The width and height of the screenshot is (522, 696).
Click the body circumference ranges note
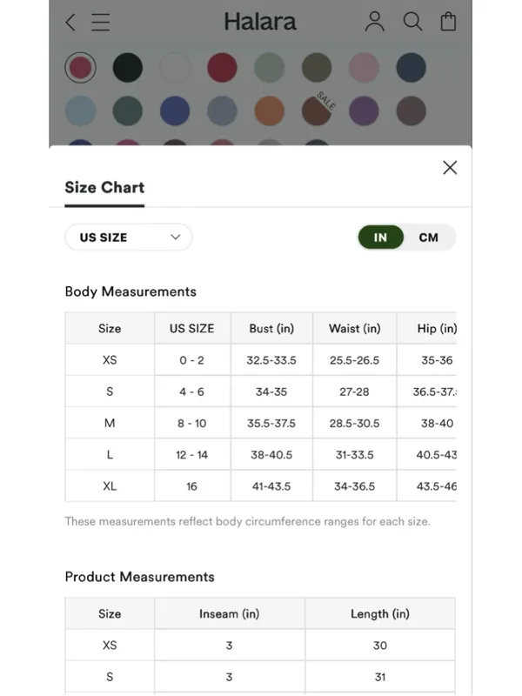coord(248,521)
